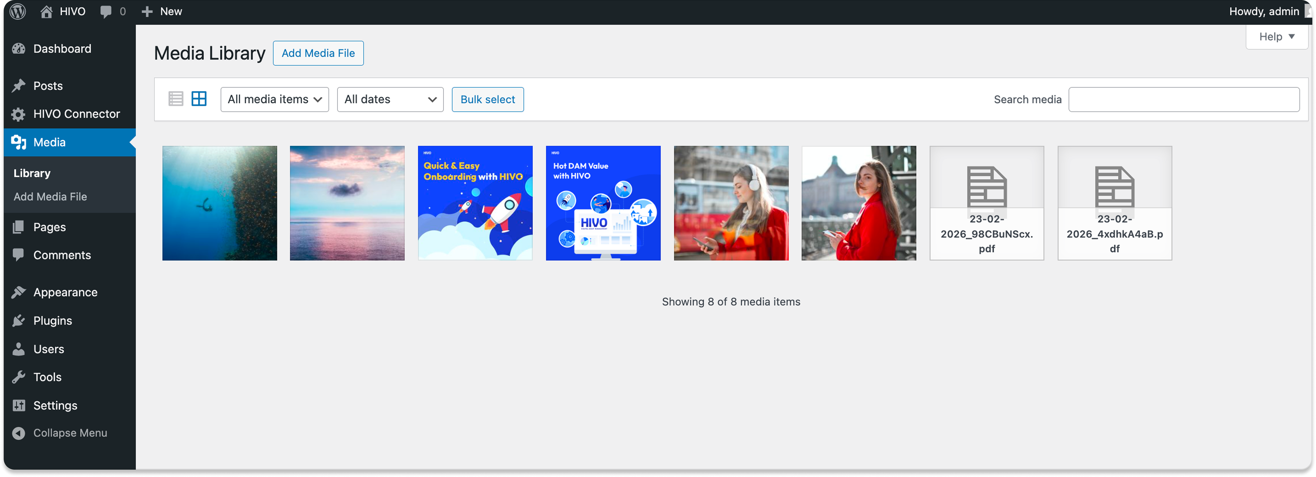Open the All media items dropdown
1316x477 pixels.
(274, 99)
